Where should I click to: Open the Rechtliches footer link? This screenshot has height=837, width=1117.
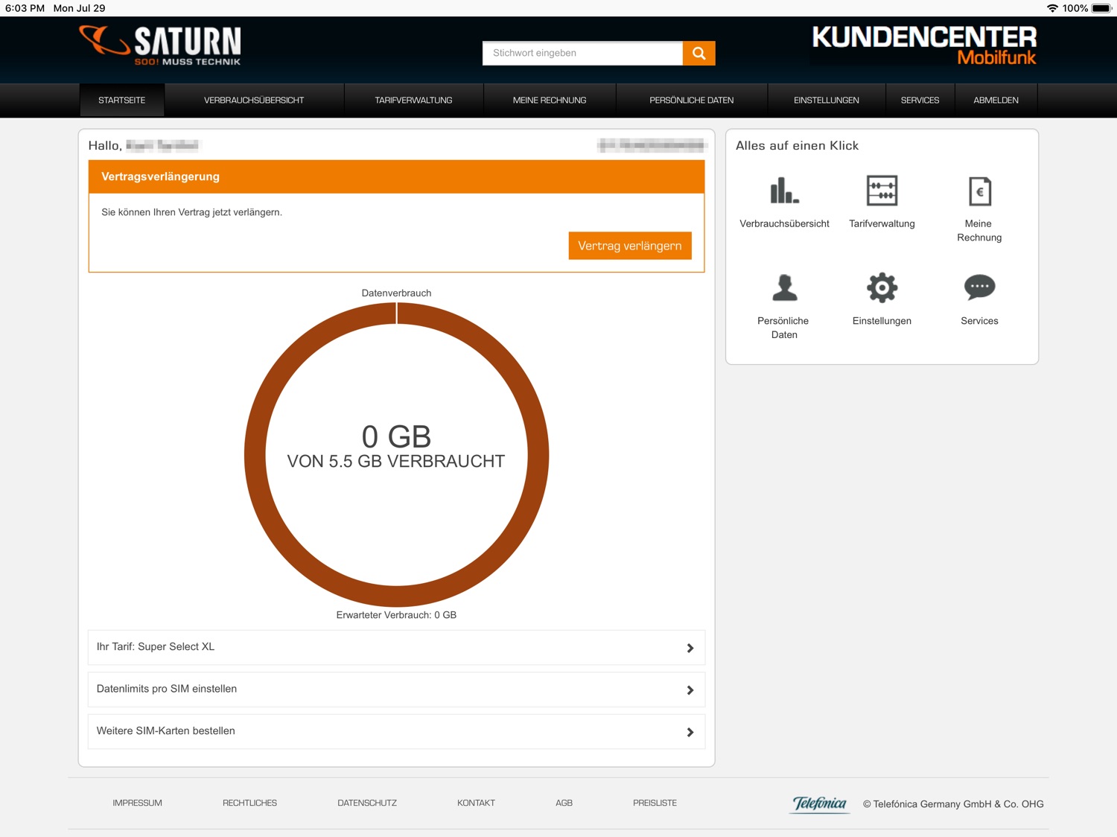tap(249, 803)
